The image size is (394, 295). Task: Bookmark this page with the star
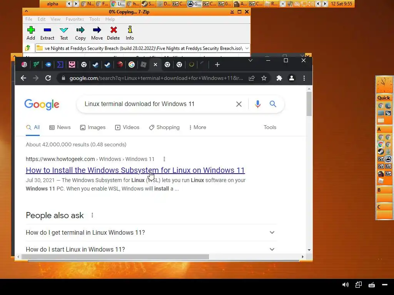[x=264, y=78]
